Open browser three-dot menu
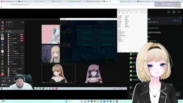 point(181,5)
